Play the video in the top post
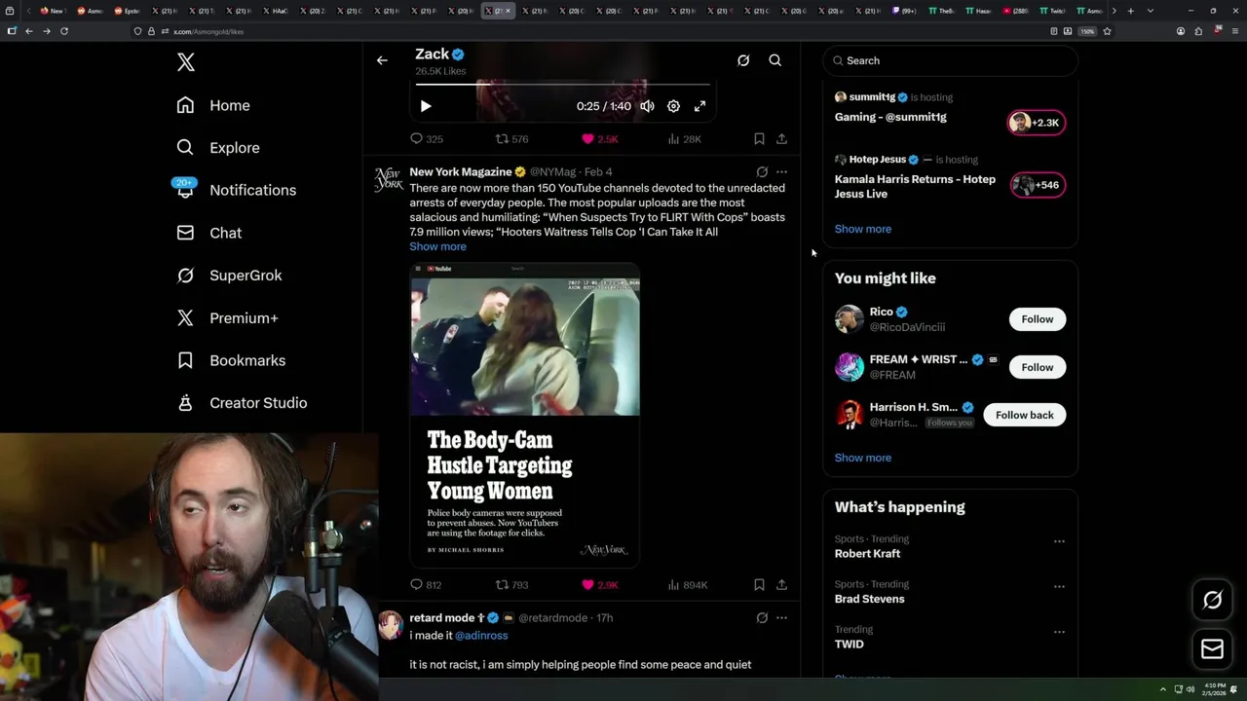Screen dimensions: 1247x701 point(426,106)
